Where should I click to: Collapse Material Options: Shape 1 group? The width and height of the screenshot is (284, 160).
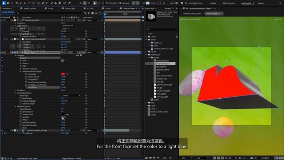click(21, 72)
